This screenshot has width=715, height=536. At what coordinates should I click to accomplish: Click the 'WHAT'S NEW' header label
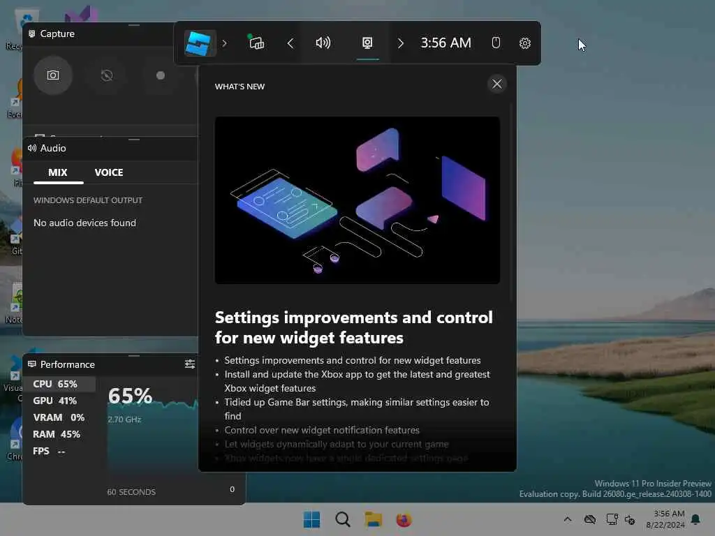[240, 87]
